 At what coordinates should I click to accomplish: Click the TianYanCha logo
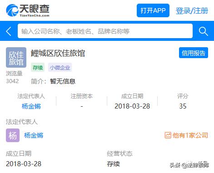28,10
